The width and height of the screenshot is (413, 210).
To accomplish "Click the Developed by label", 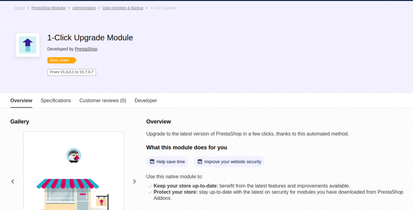I will (x=60, y=49).
